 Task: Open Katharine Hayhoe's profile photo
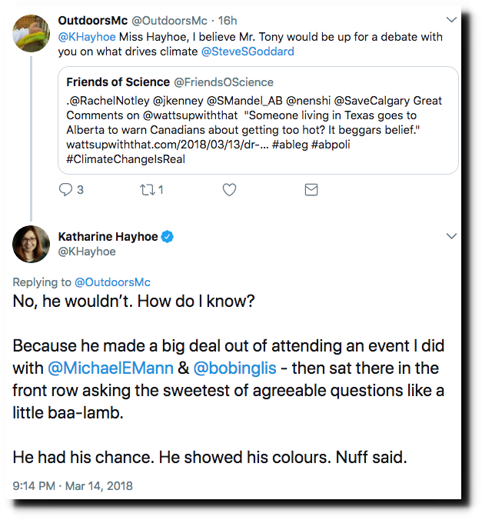pos(32,244)
